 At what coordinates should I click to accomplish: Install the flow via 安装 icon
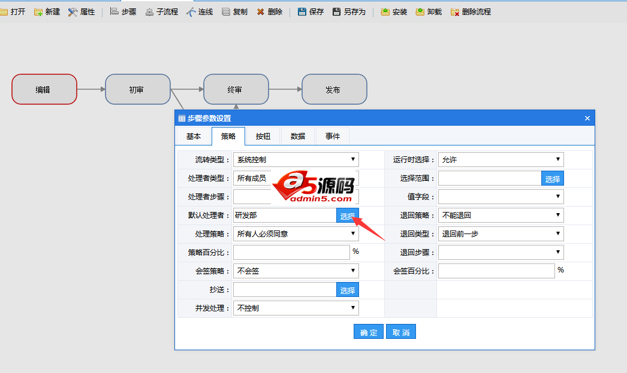point(393,11)
